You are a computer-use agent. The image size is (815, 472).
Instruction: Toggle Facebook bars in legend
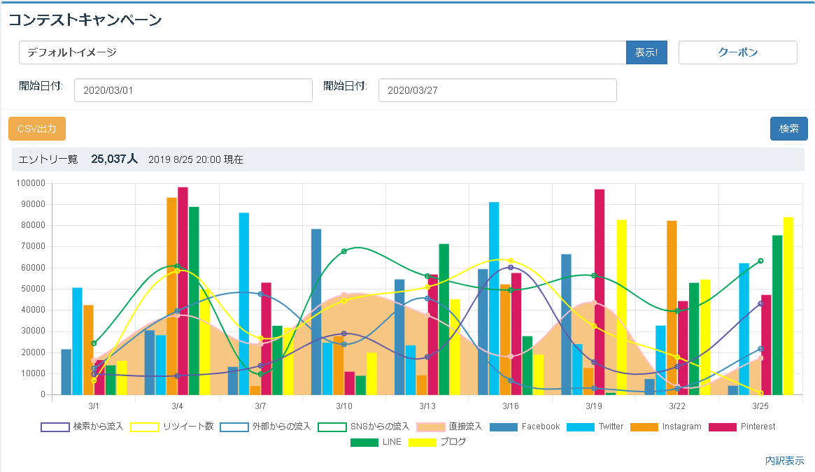coord(525,427)
